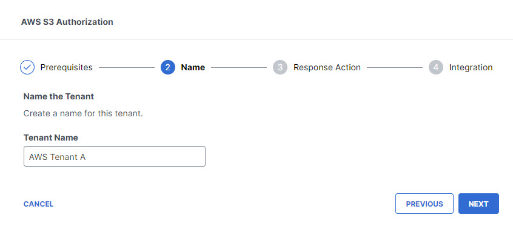Select the step 2 number circle
This screenshot has width=513, height=229.
coord(168,67)
